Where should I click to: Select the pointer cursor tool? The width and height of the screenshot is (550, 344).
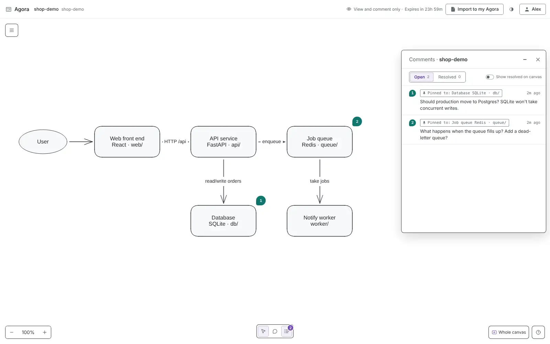(x=263, y=331)
